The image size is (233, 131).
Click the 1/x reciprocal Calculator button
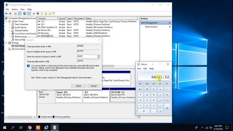[167, 100]
